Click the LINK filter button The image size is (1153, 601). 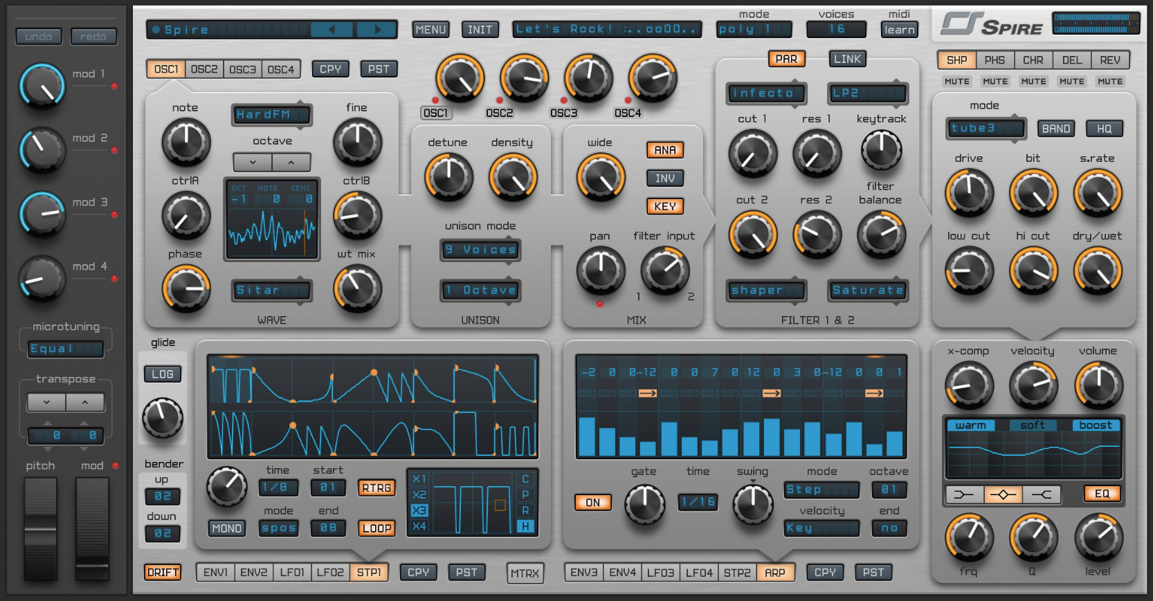coord(847,59)
